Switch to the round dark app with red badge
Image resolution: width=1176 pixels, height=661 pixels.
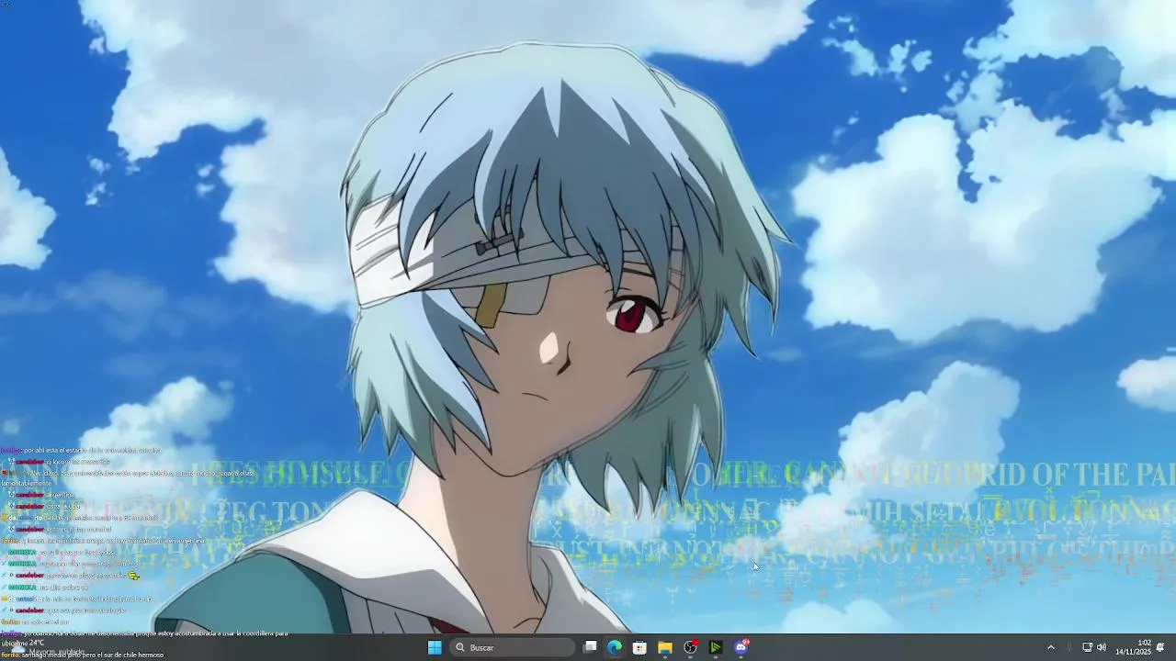point(690,647)
